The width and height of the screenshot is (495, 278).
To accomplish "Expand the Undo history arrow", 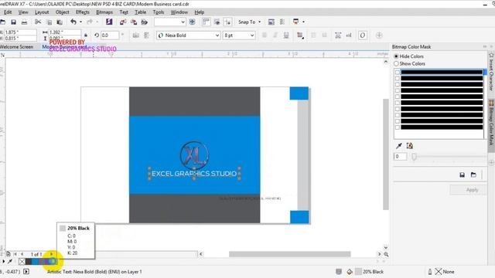I will 80,22.
